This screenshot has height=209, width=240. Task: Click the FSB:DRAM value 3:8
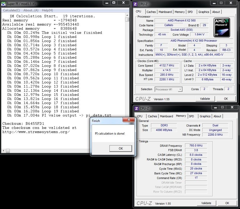pyautogui.click(x=196, y=150)
